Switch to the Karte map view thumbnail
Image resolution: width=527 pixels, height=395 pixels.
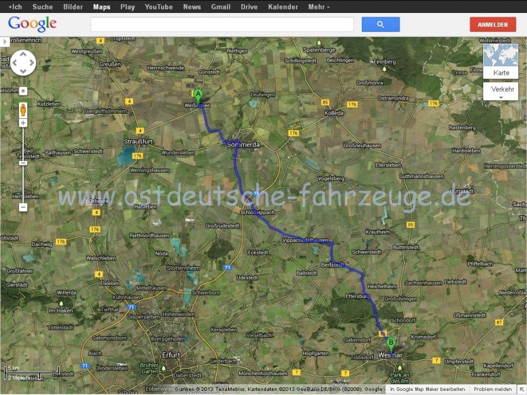501,61
